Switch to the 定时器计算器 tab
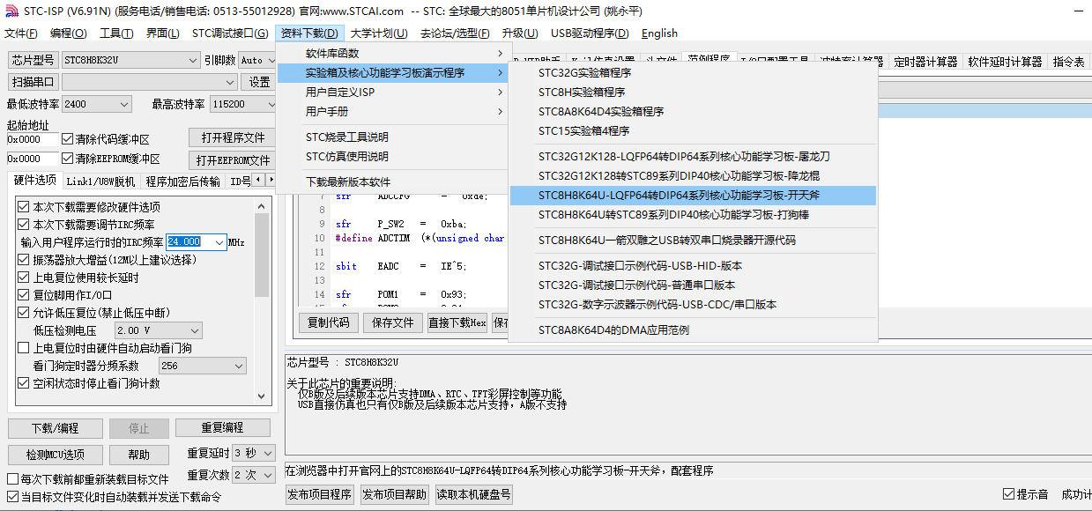The width and height of the screenshot is (1092, 511). (x=925, y=62)
